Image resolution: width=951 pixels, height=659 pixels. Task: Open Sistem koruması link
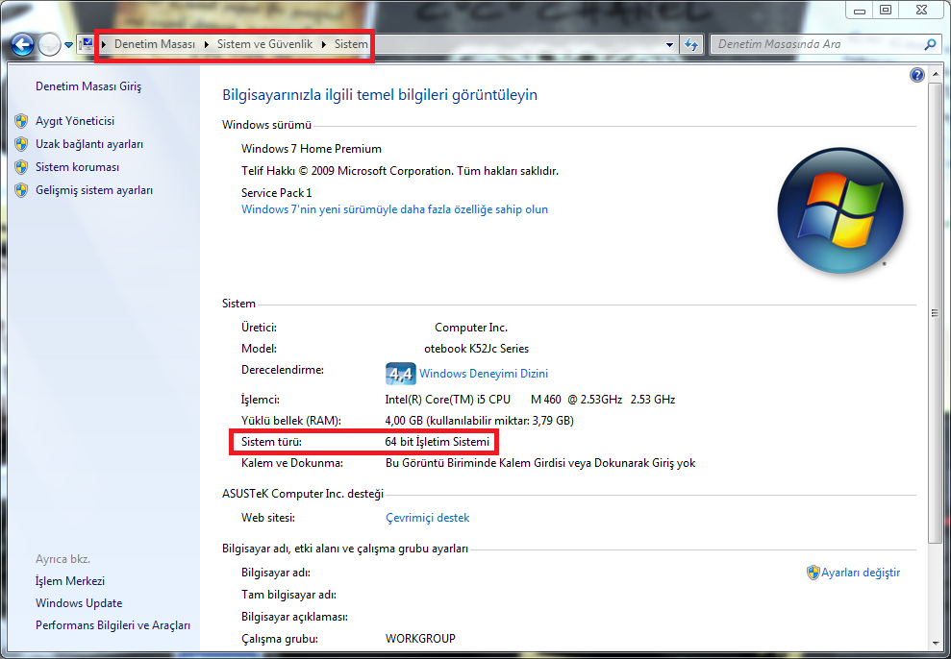coord(78,167)
